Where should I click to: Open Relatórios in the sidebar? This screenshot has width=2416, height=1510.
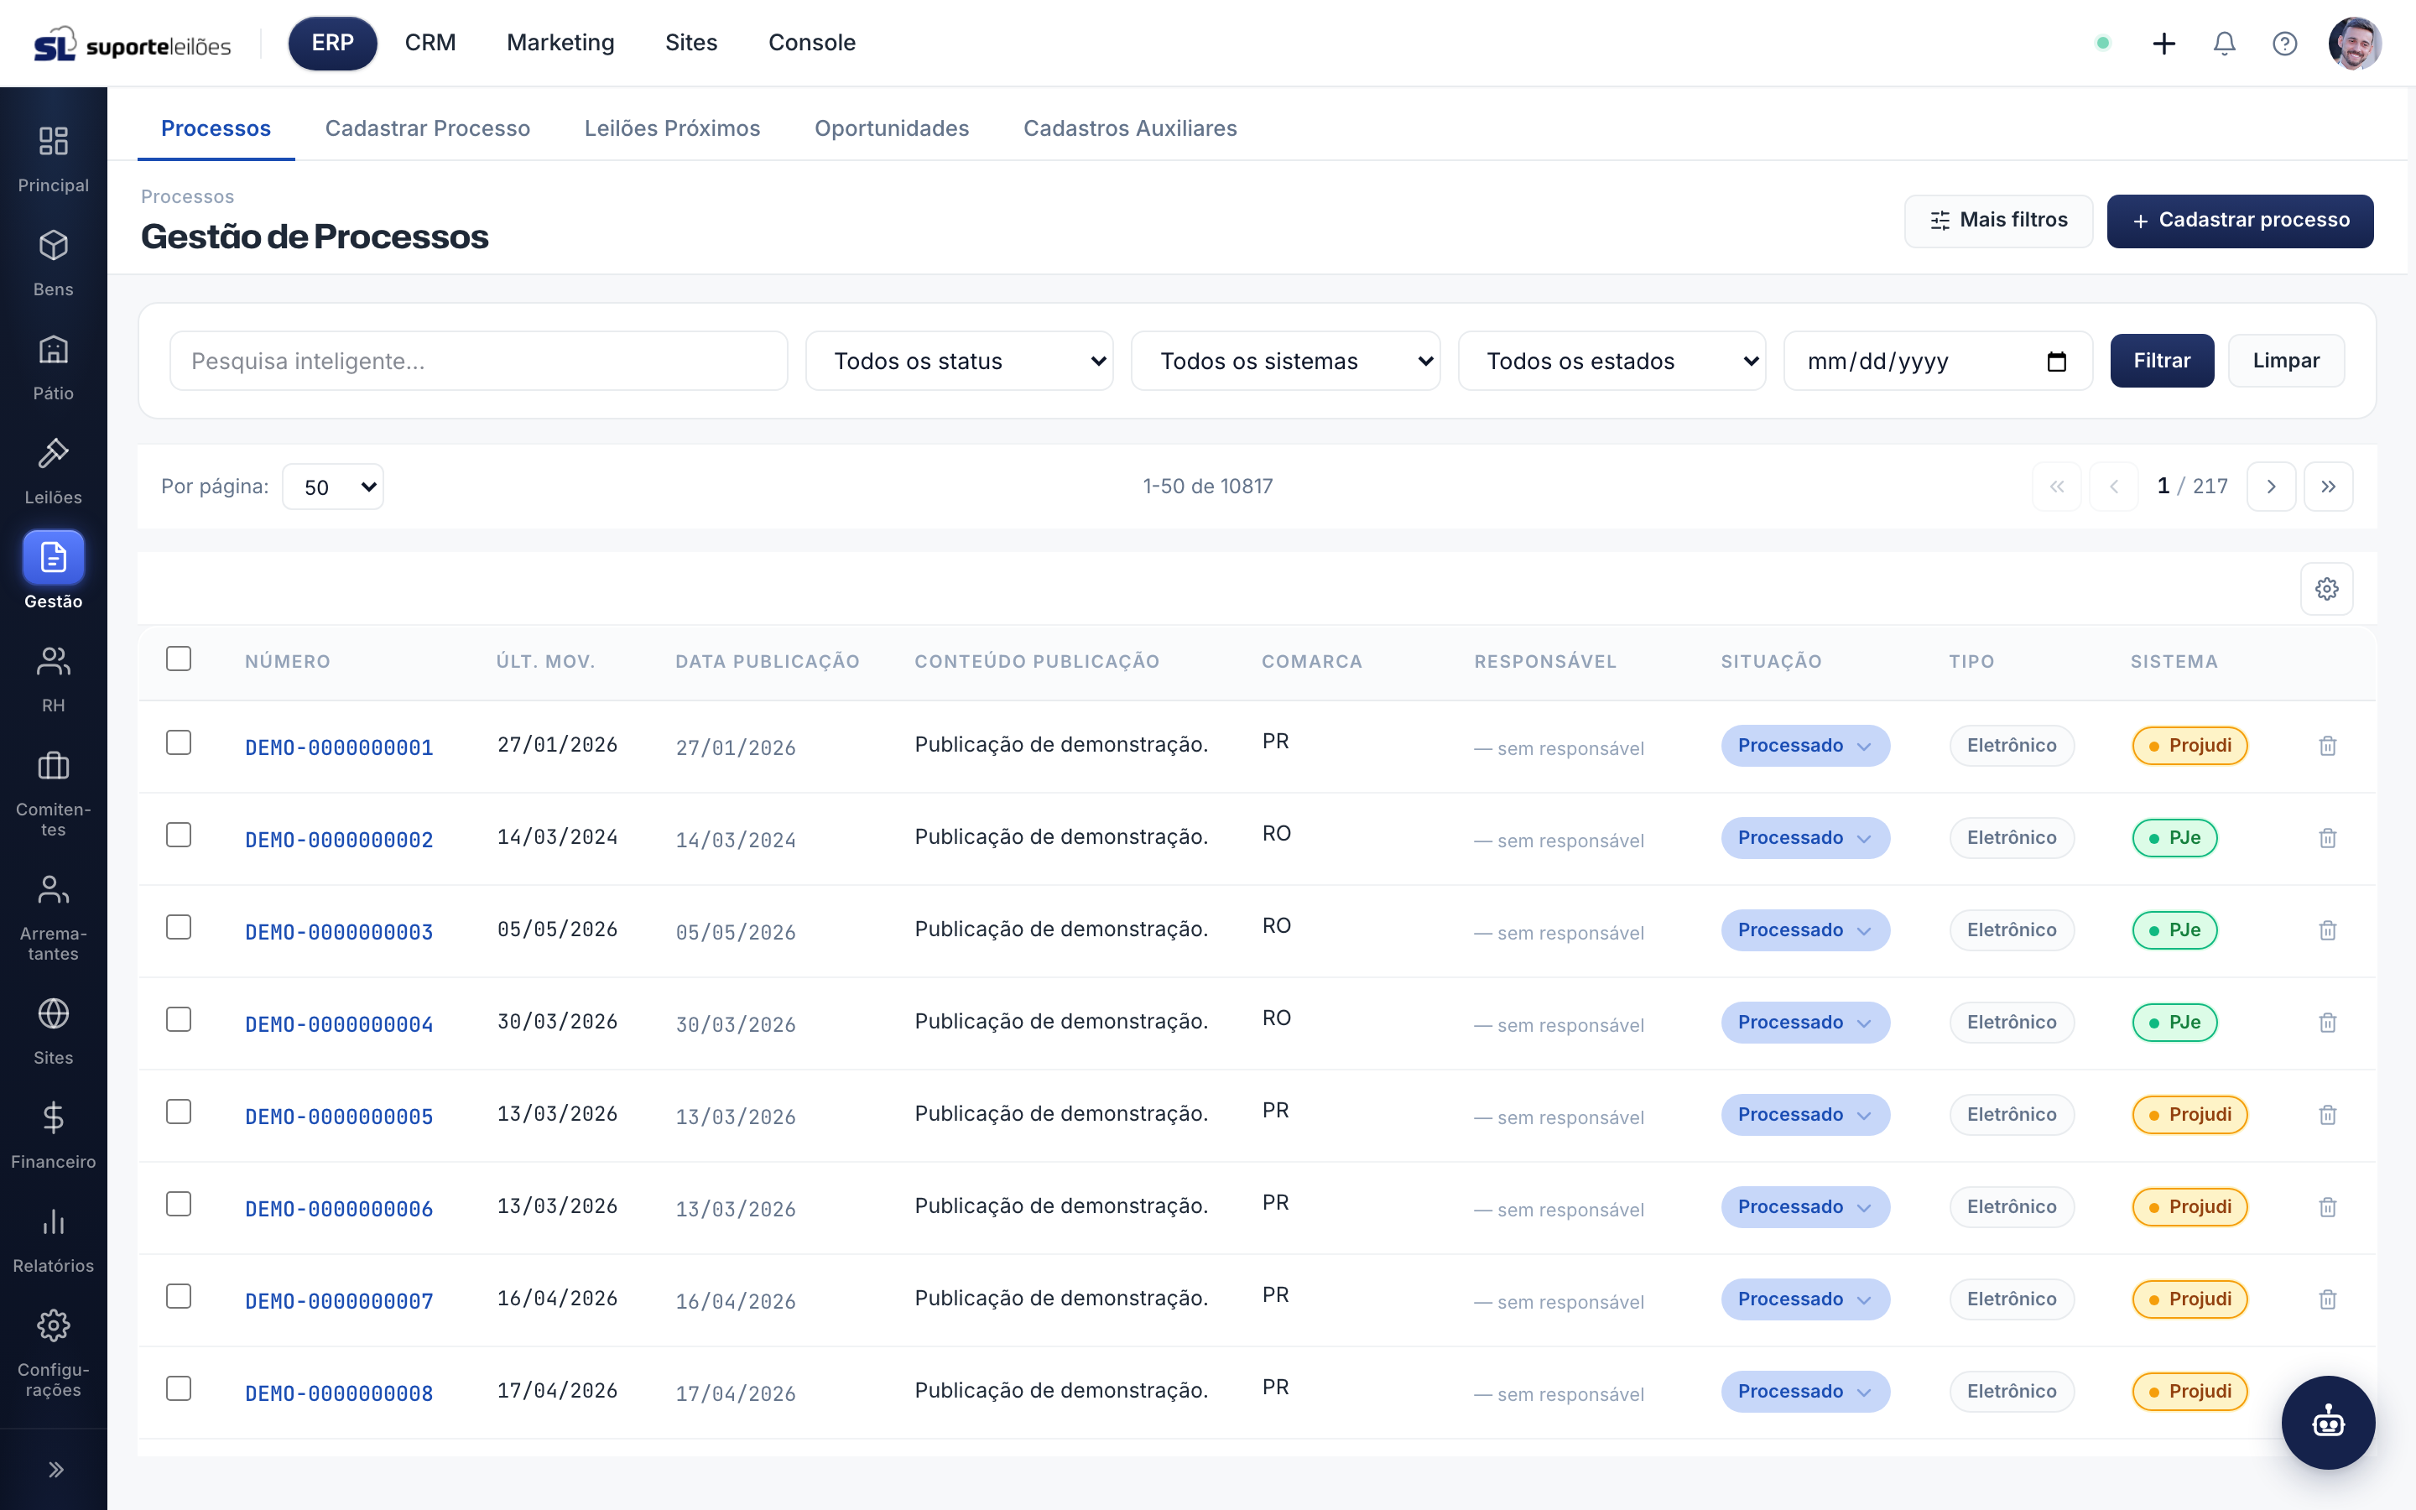(53, 1239)
